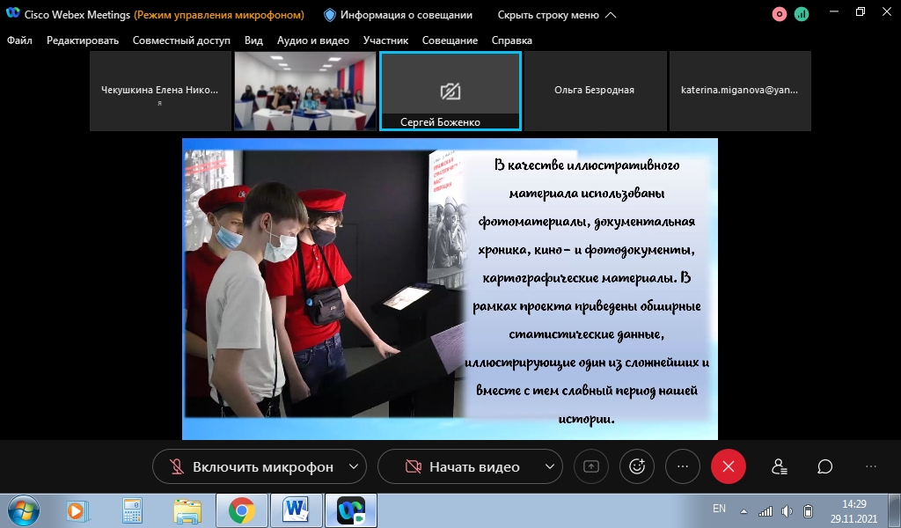This screenshot has height=528, width=901.
Task: Open Google Chrome from the taskbar
Action: (241, 510)
